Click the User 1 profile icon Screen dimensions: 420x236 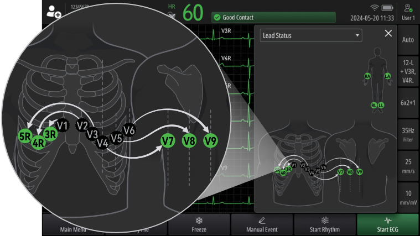point(408,12)
